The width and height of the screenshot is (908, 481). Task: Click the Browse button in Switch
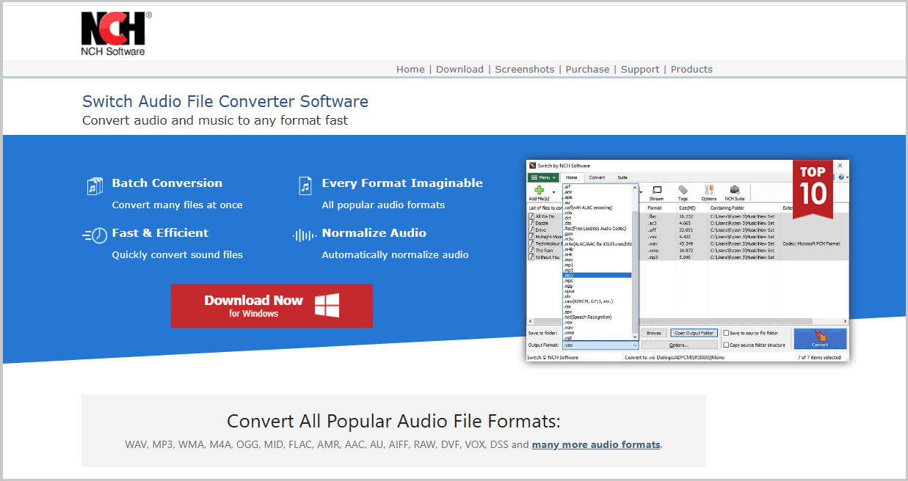point(653,333)
